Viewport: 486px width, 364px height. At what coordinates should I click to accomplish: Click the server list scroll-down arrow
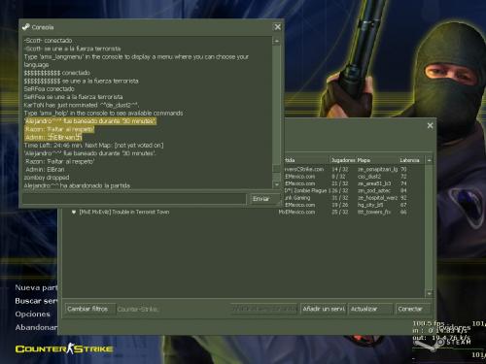point(429,293)
